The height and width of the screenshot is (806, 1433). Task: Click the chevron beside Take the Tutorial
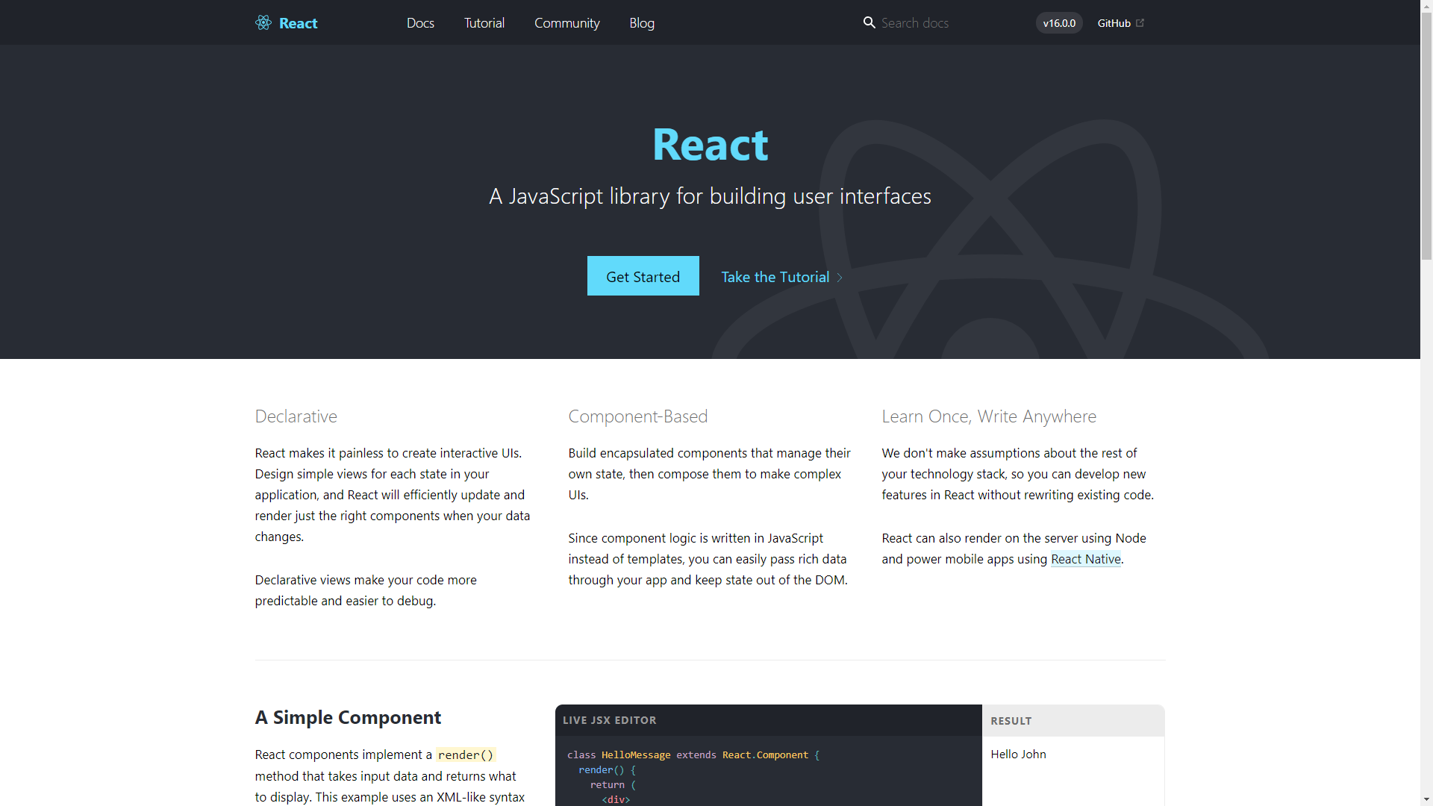coord(840,278)
